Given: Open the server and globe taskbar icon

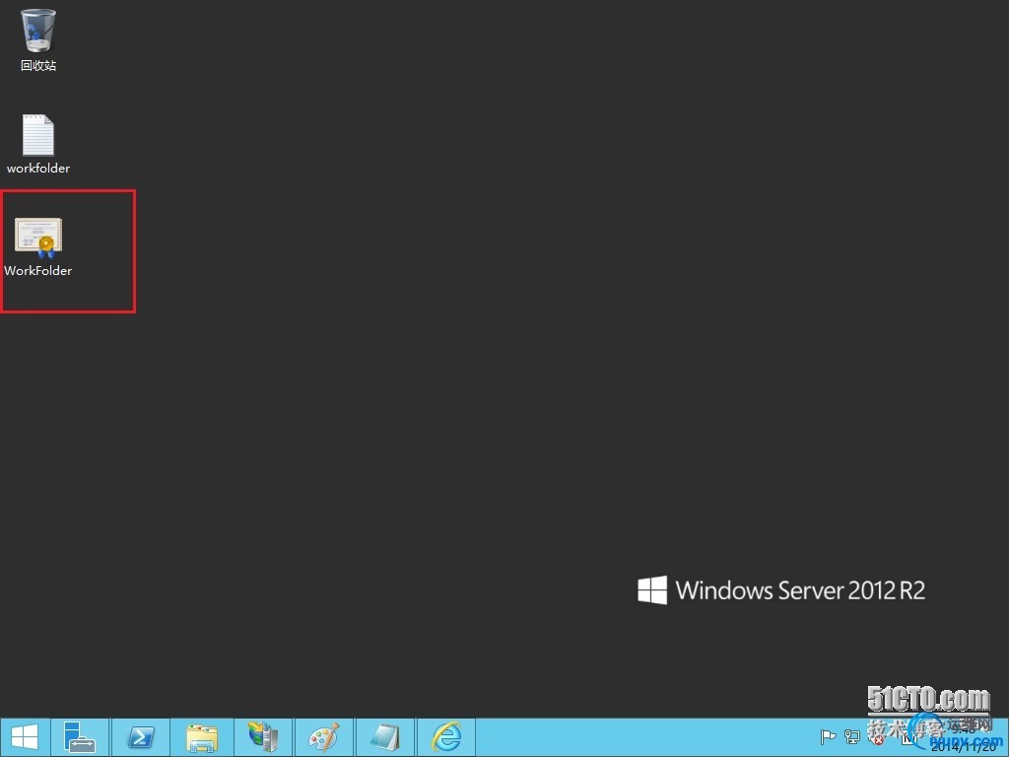Looking at the screenshot, I should 263,737.
